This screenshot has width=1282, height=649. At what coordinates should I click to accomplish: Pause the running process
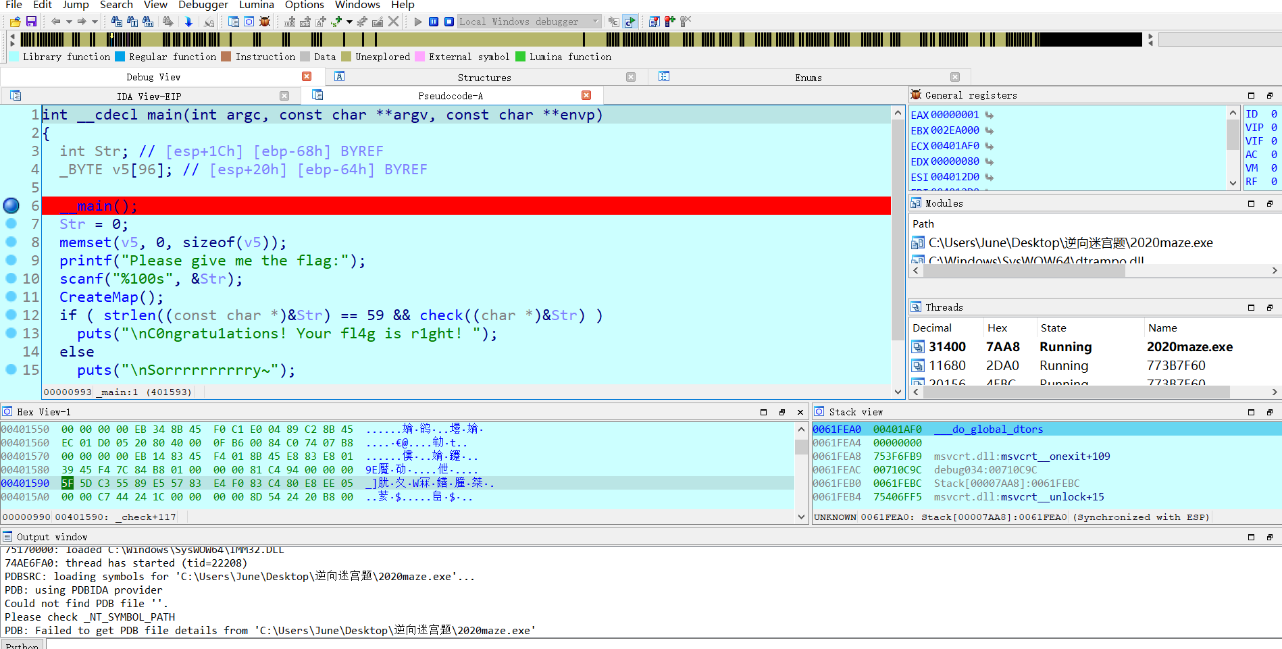[x=432, y=21]
